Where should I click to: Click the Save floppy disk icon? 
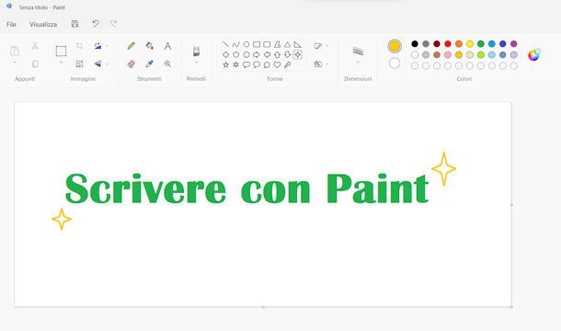click(74, 24)
